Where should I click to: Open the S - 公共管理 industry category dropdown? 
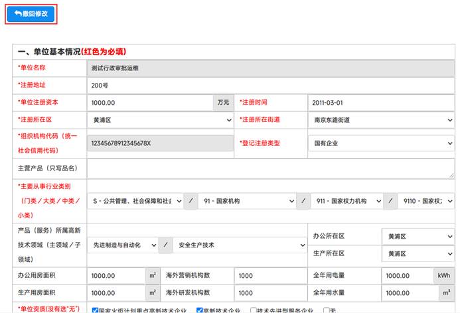137,202
